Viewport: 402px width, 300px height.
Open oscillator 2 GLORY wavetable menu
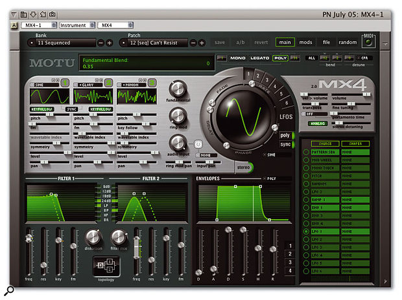pos(88,85)
